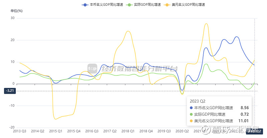Image resolution: width=267 pixels, height=138 pixels.
Task: Click the green dot in tooltip
Action: tap(191, 114)
